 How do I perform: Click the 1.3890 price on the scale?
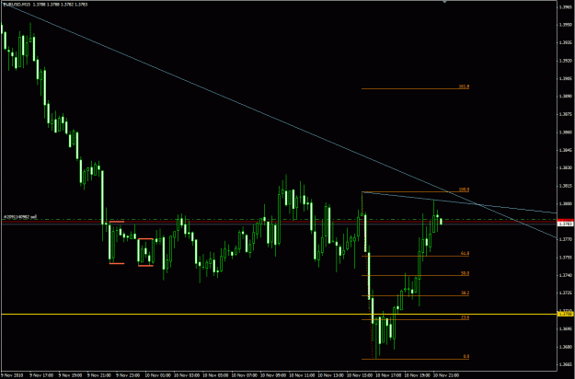(566, 97)
